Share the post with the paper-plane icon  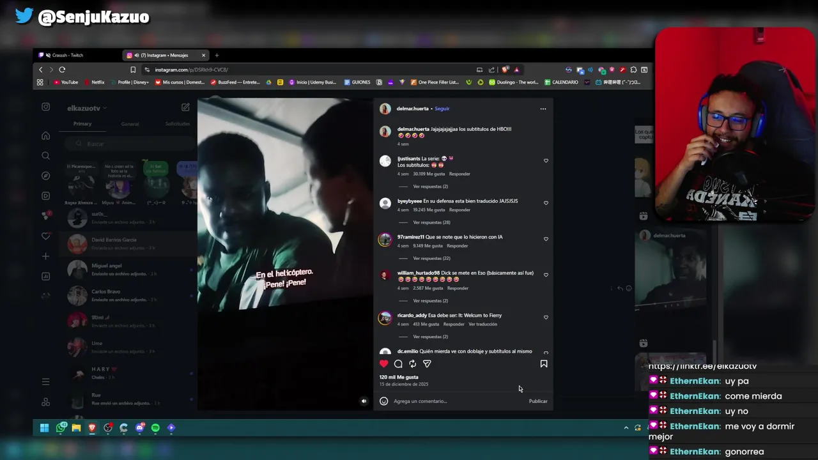tap(427, 364)
